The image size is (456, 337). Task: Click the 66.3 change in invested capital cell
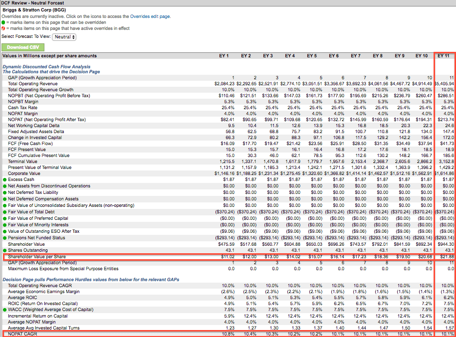(x=230, y=138)
